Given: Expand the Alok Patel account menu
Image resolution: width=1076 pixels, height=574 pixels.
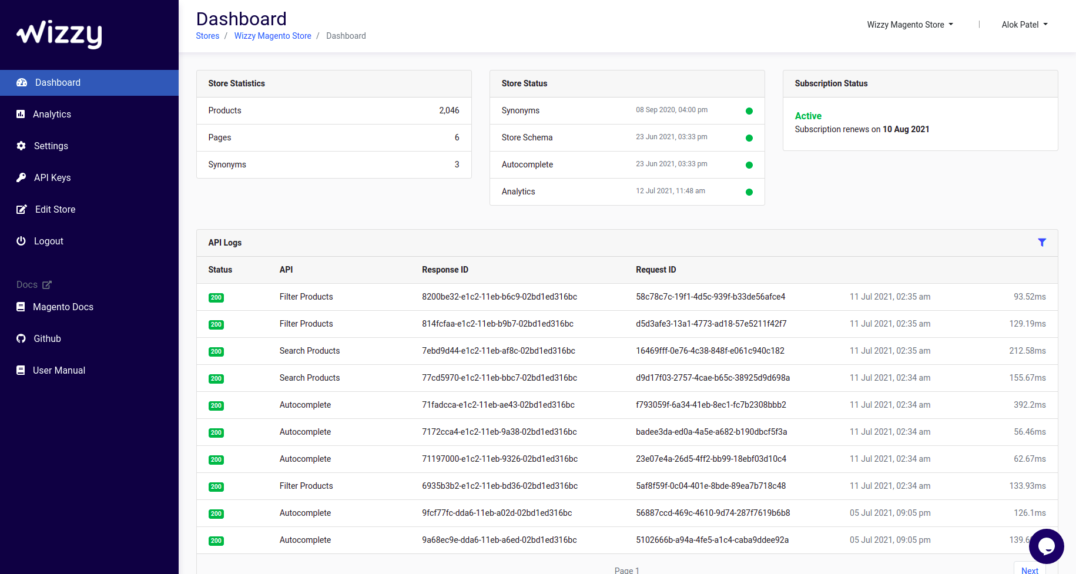Looking at the screenshot, I should 1024,25.
